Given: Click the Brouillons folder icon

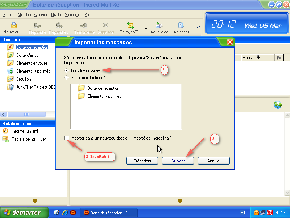Looking at the screenshot, I should [x=10, y=79].
